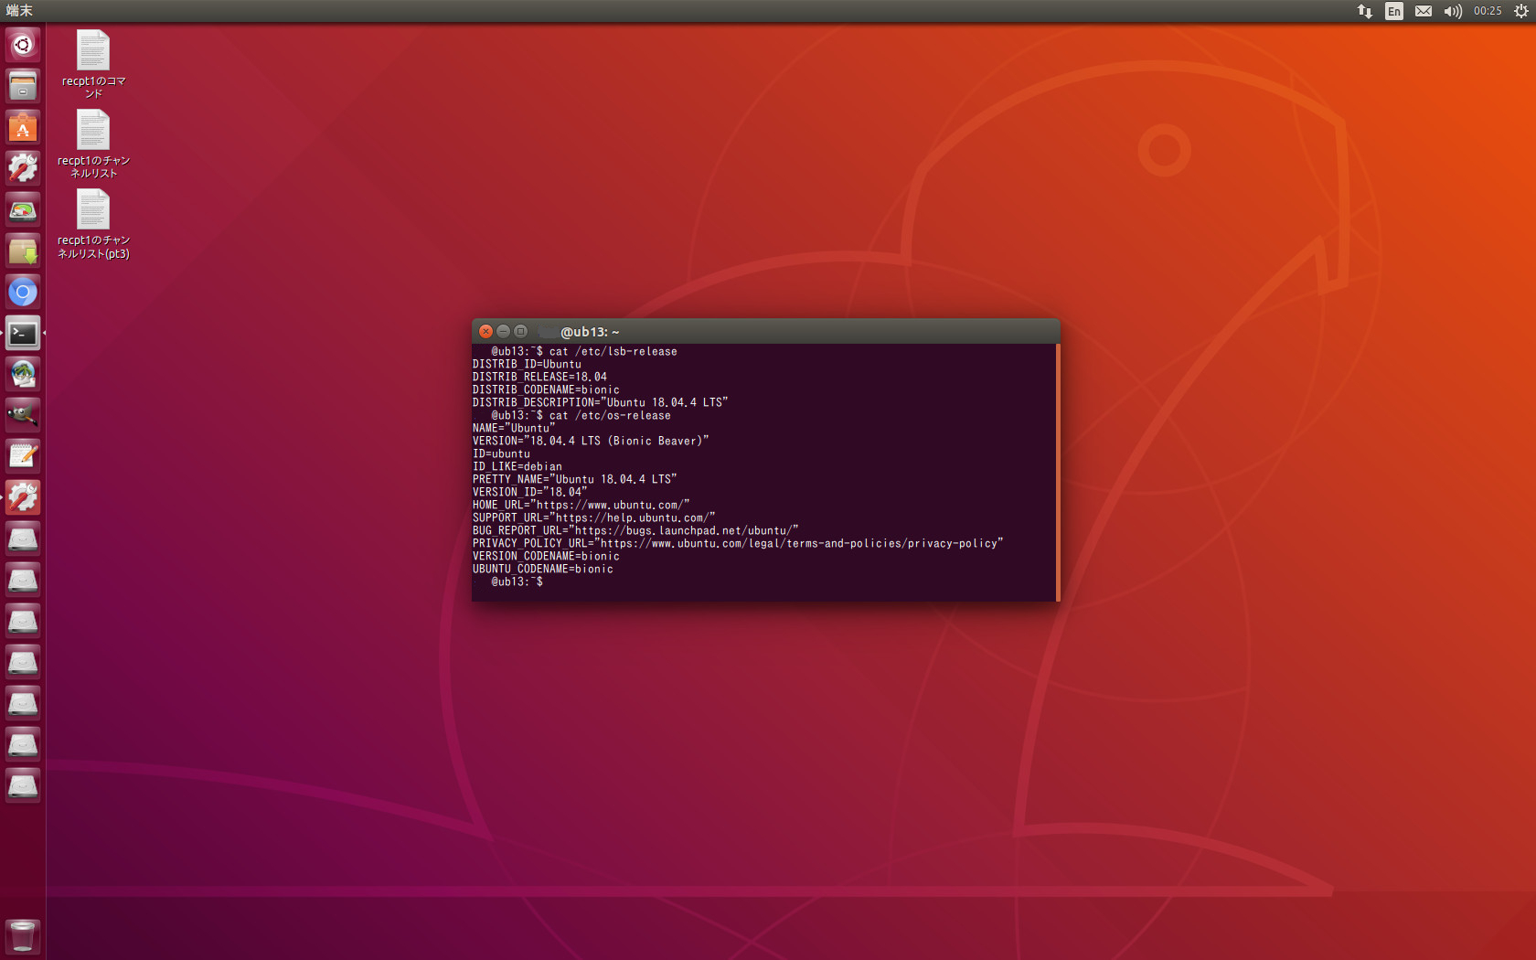1536x960 pixels.
Task: Open the session power gear menu
Action: 1520,11
